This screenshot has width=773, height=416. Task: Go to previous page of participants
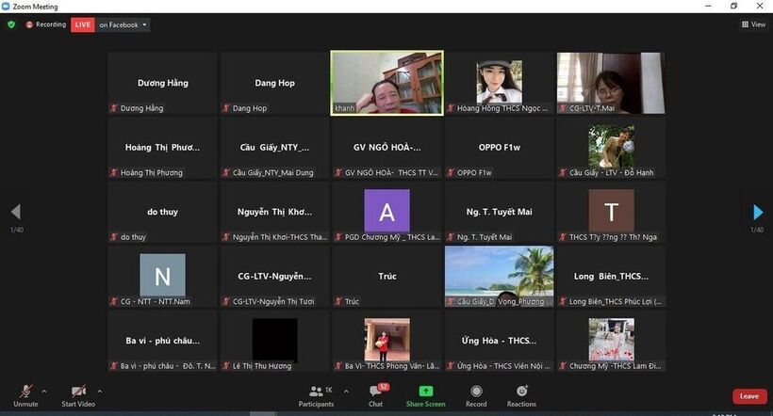[x=15, y=213]
